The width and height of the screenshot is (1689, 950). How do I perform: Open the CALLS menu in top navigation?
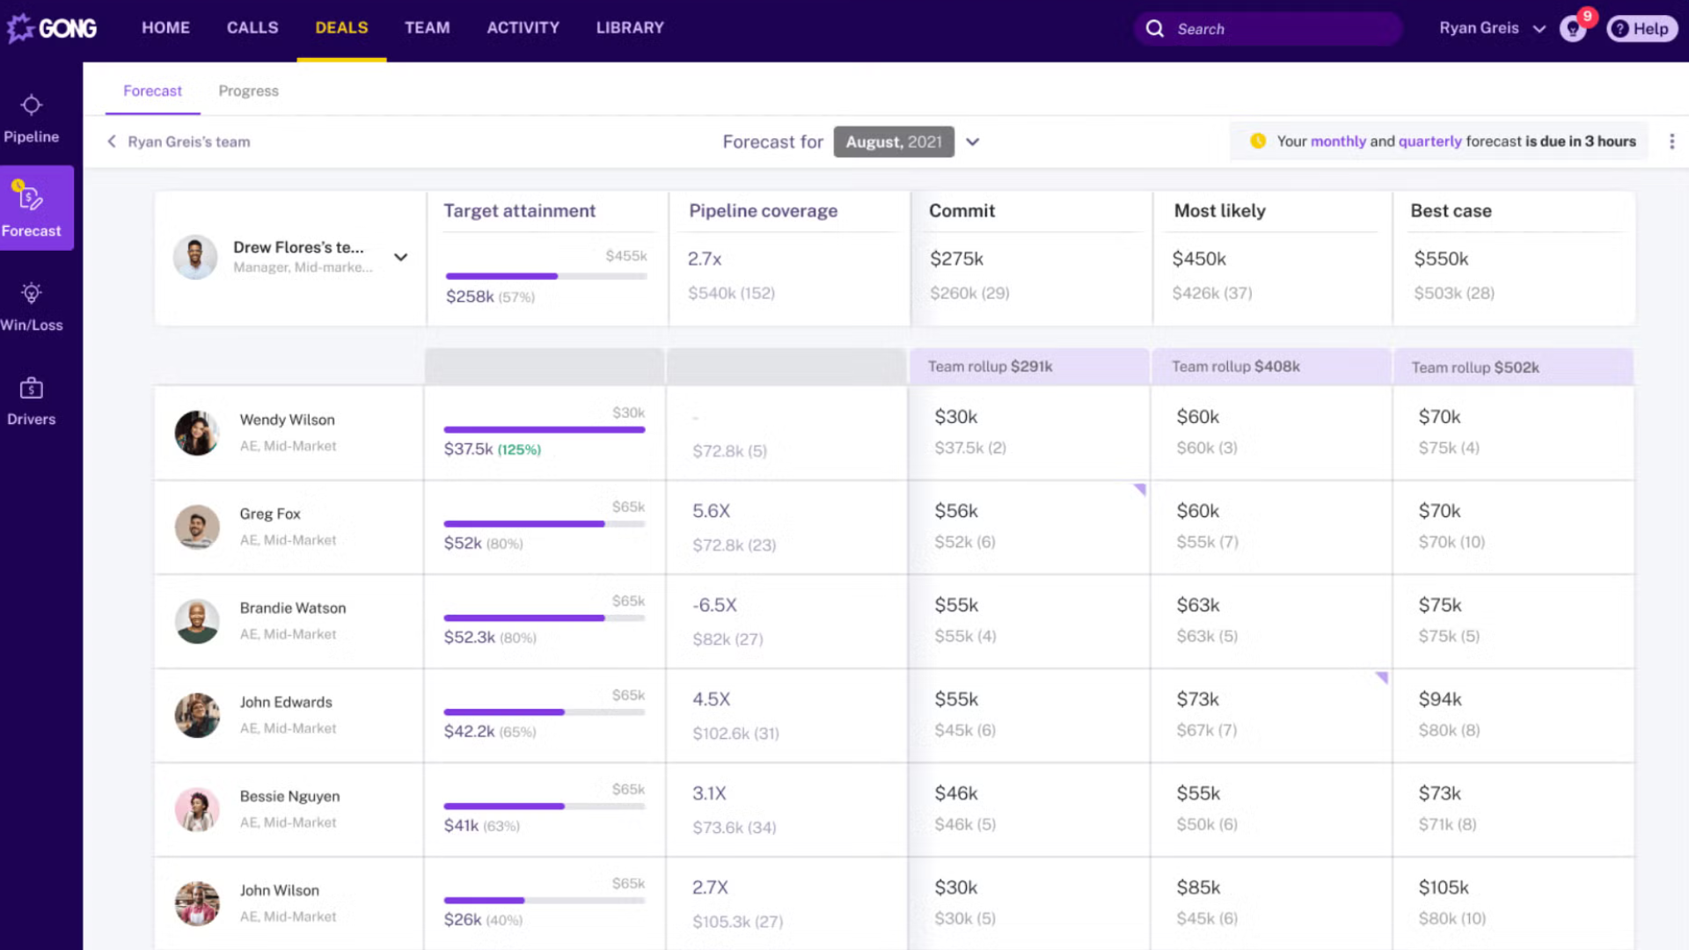coord(252,28)
